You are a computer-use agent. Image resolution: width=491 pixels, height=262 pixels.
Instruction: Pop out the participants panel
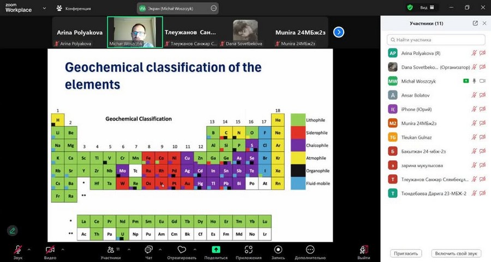(x=475, y=23)
